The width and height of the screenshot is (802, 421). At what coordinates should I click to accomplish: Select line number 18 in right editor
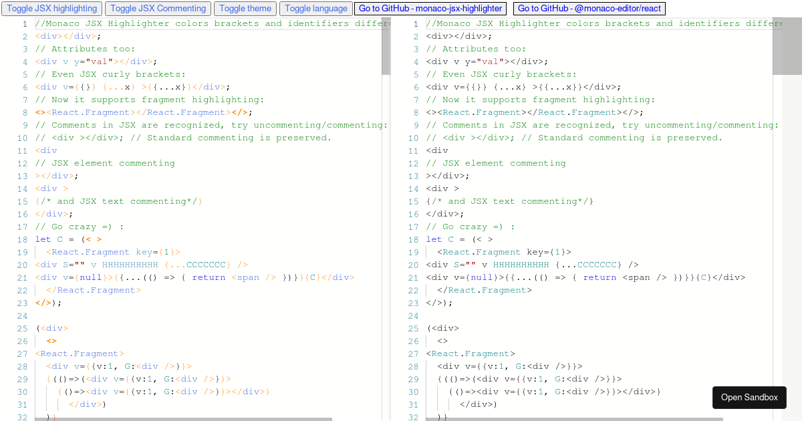(414, 239)
